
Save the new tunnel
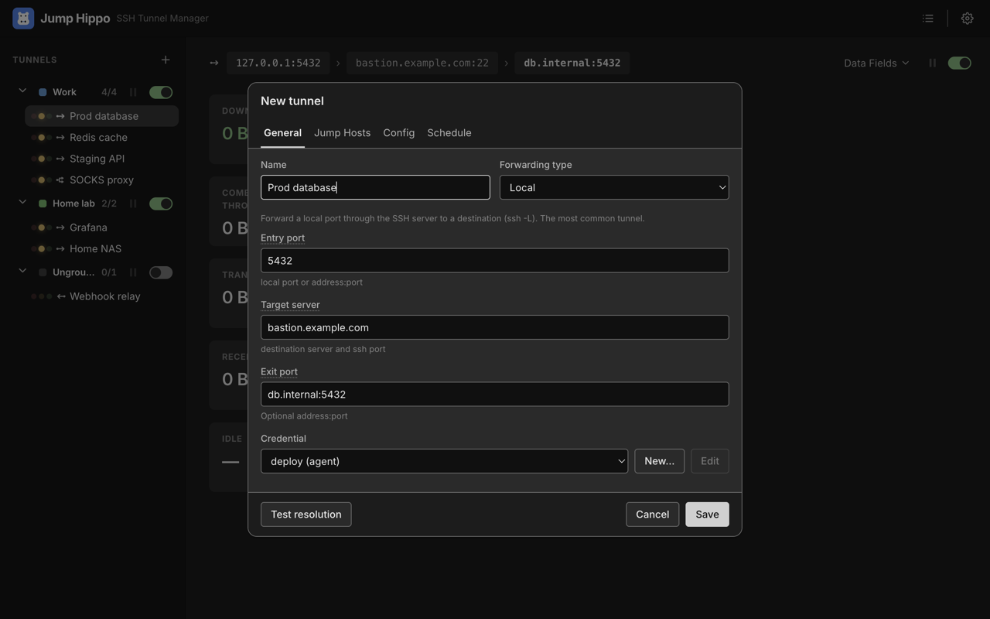[707, 515]
